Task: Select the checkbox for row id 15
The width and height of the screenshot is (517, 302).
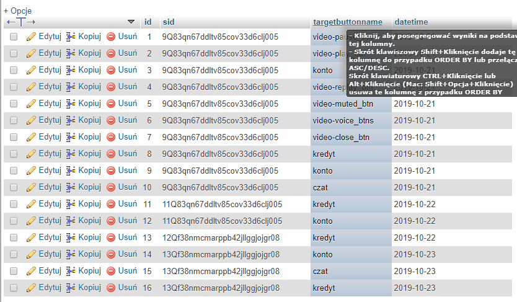Action: [x=14, y=272]
